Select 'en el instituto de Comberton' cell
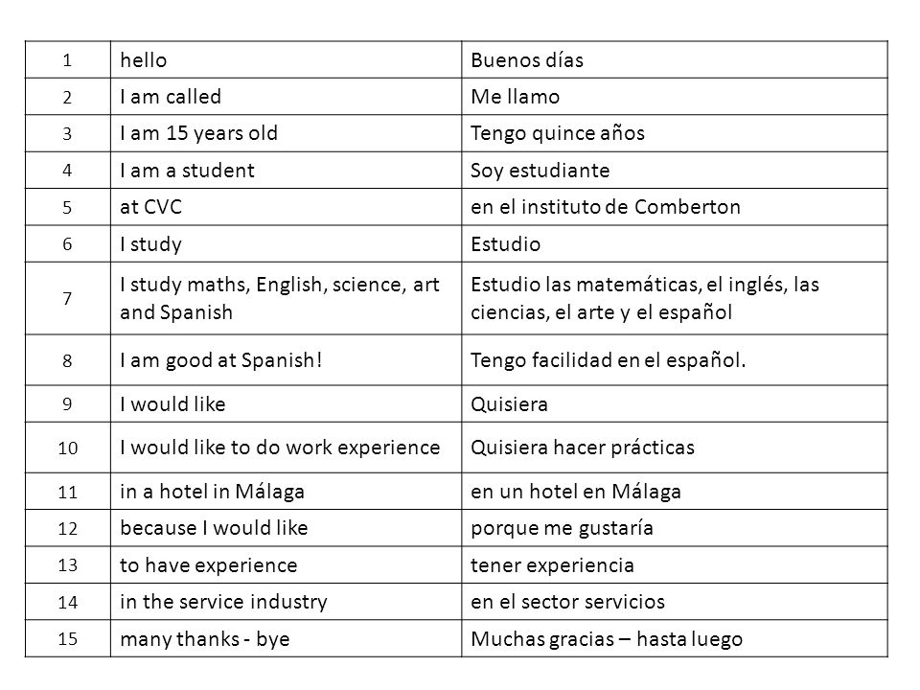The width and height of the screenshot is (920, 690). [674, 207]
